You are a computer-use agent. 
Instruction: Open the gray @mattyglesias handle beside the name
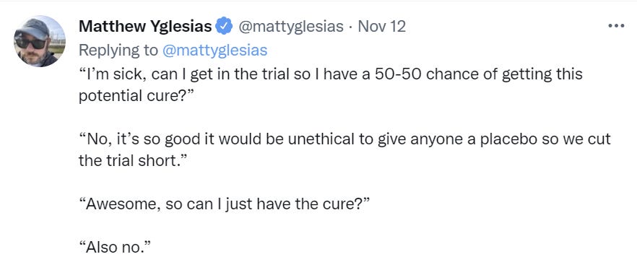click(x=290, y=27)
